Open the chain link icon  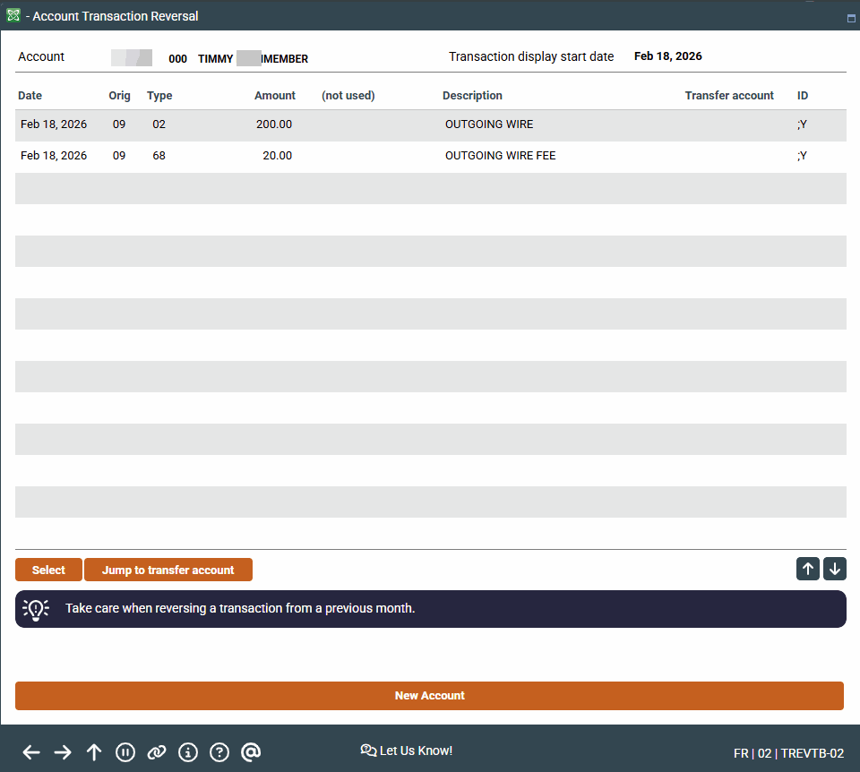(157, 752)
